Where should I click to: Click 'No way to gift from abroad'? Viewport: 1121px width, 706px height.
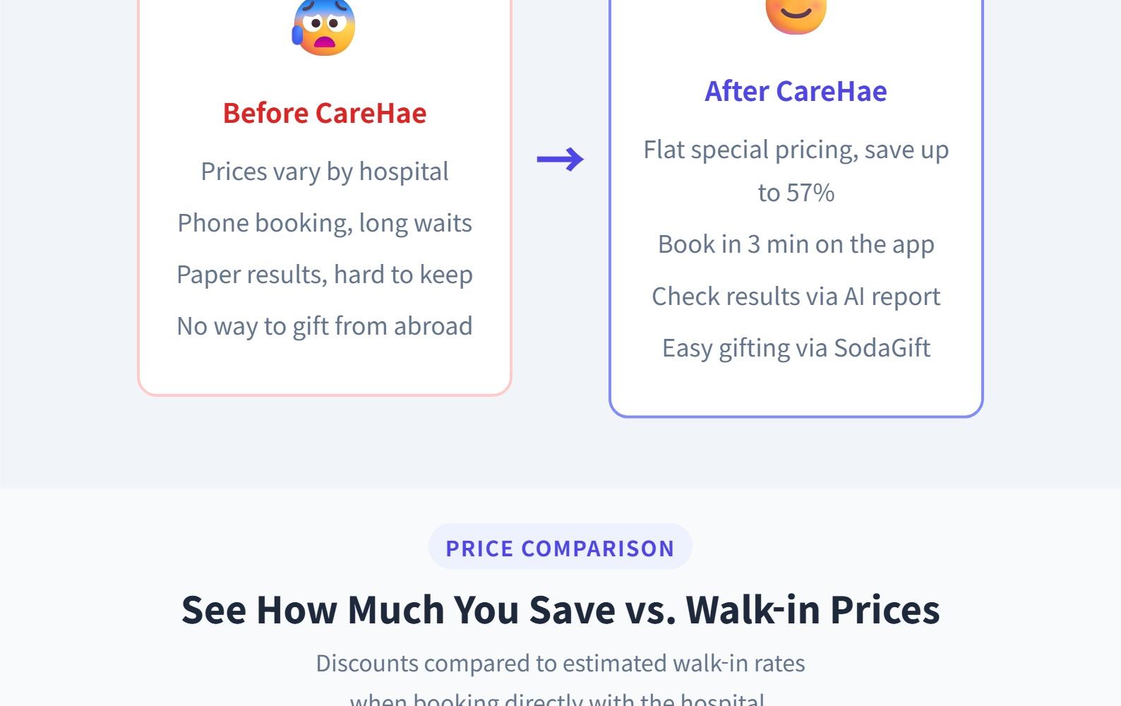click(325, 326)
